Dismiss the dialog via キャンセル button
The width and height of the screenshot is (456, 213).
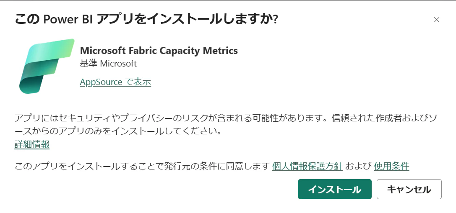(409, 189)
